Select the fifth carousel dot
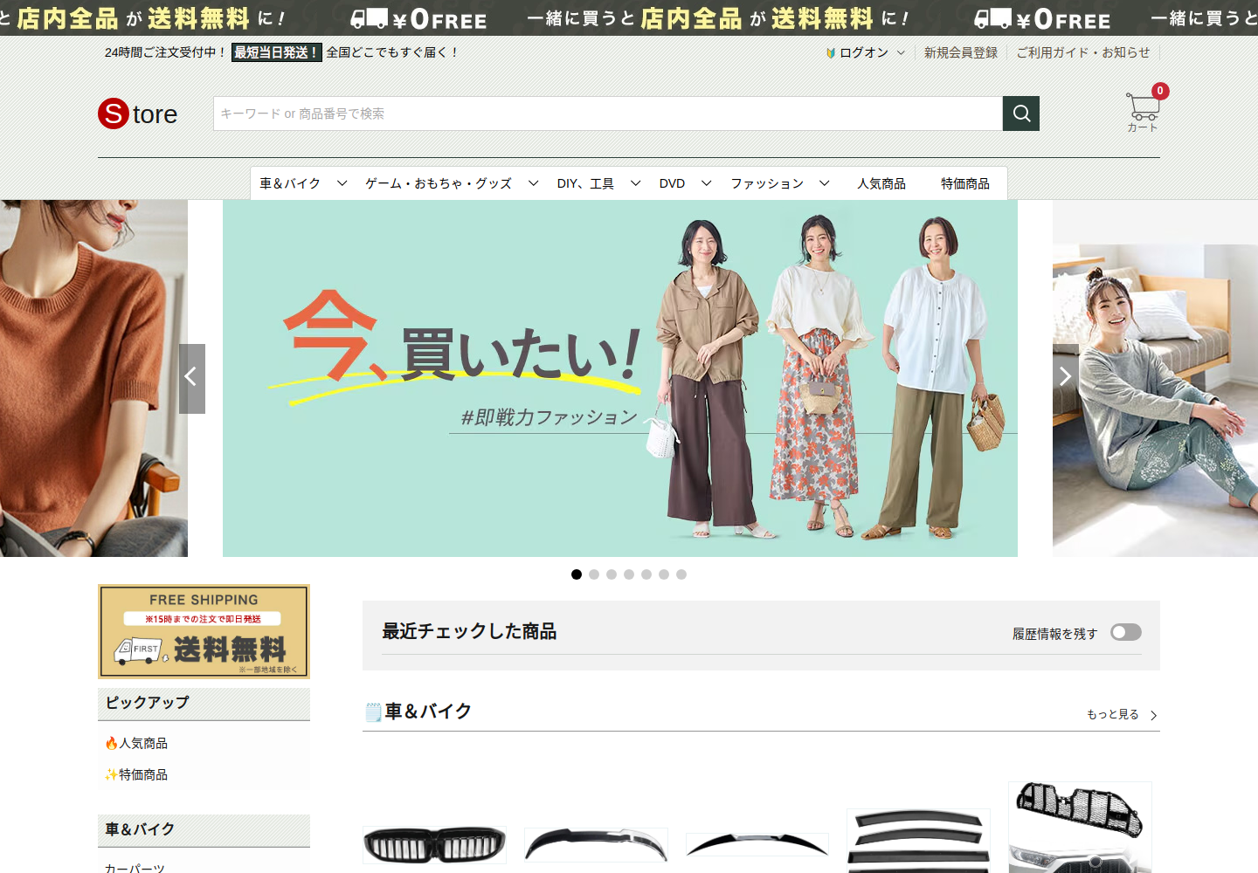The image size is (1258, 873). click(646, 574)
